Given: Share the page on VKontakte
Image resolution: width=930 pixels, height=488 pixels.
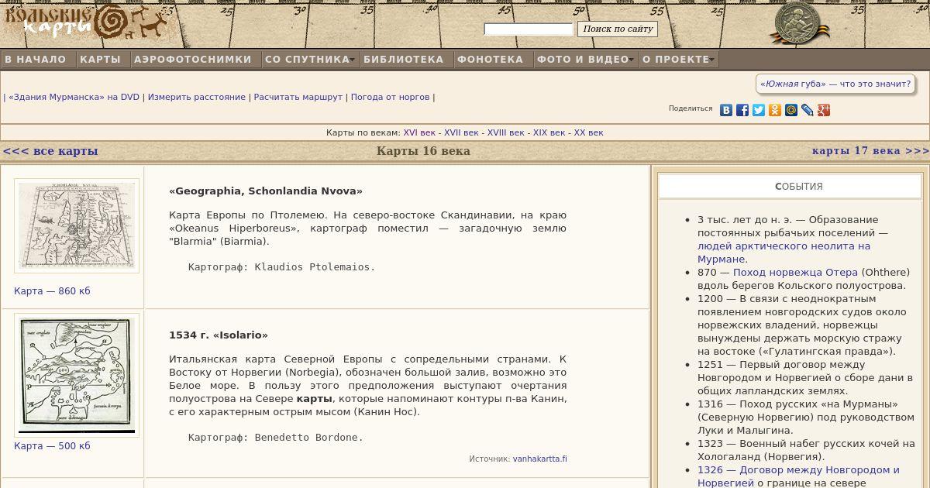Looking at the screenshot, I should 726,110.
